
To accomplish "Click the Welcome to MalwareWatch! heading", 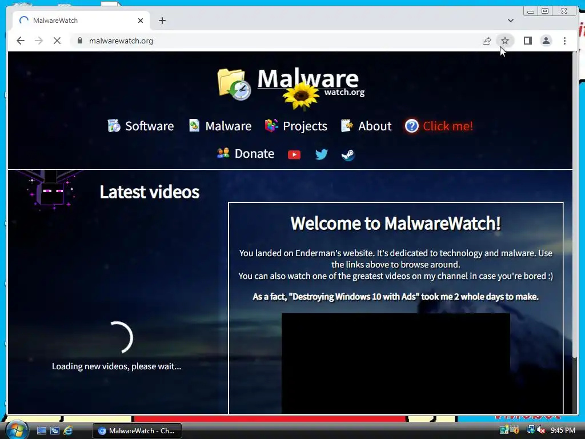I will tap(395, 224).
